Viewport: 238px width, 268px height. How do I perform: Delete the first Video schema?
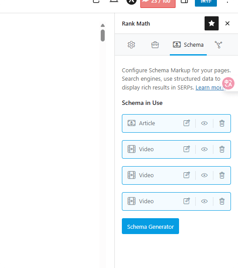pyautogui.click(x=222, y=149)
